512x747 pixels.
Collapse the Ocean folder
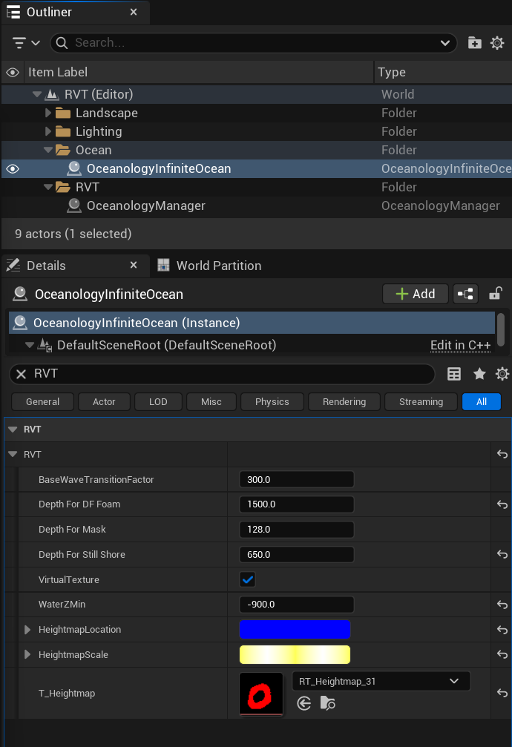47,150
